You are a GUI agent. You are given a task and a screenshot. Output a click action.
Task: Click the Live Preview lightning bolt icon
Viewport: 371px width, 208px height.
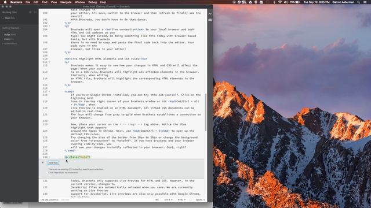pyautogui.click(x=210, y=14)
